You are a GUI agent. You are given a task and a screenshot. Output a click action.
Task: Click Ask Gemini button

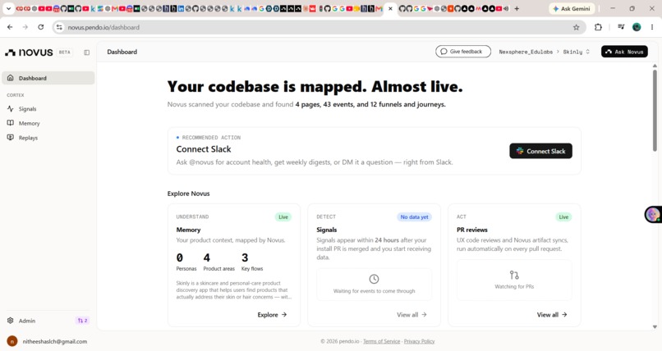click(572, 8)
